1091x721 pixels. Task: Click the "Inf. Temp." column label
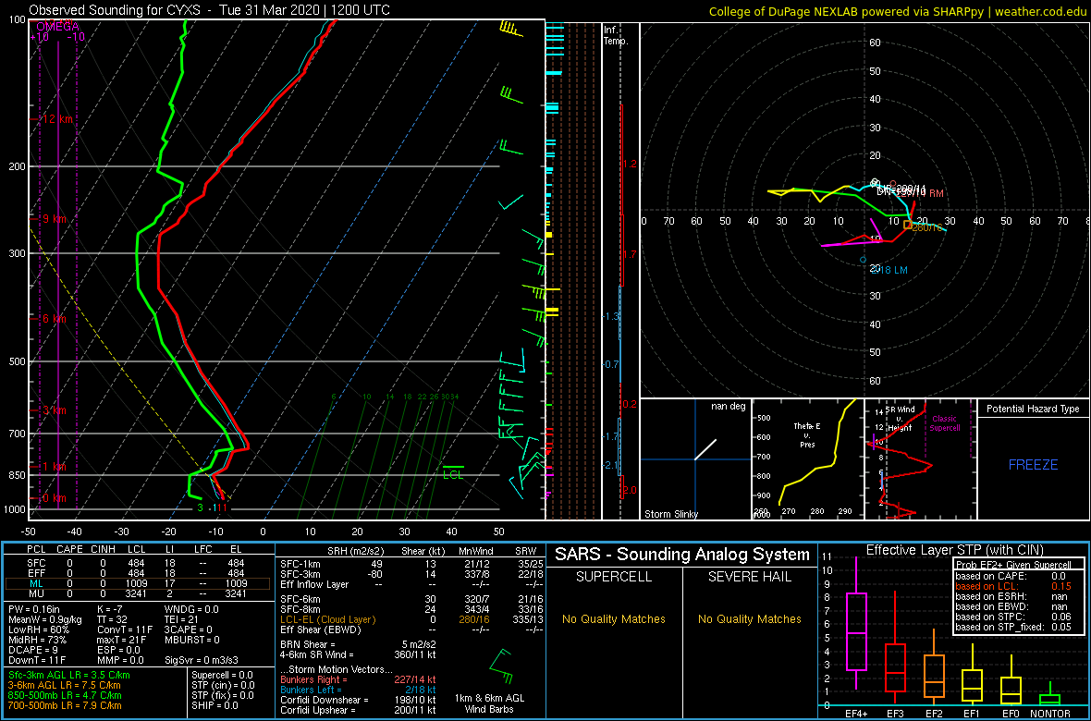tap(616, 35)
